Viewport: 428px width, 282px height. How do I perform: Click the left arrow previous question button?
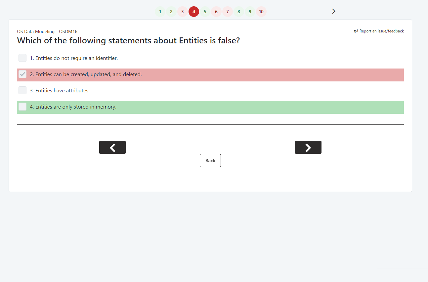pos(112,147)
